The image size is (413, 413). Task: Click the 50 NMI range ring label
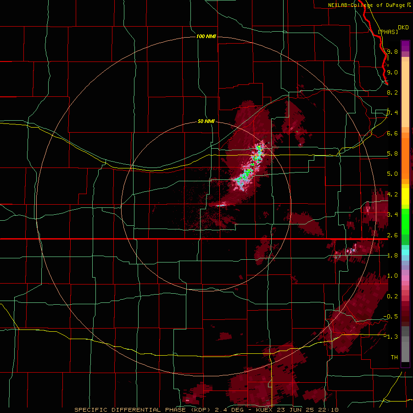pyautogui.click(x=206, y=121)
